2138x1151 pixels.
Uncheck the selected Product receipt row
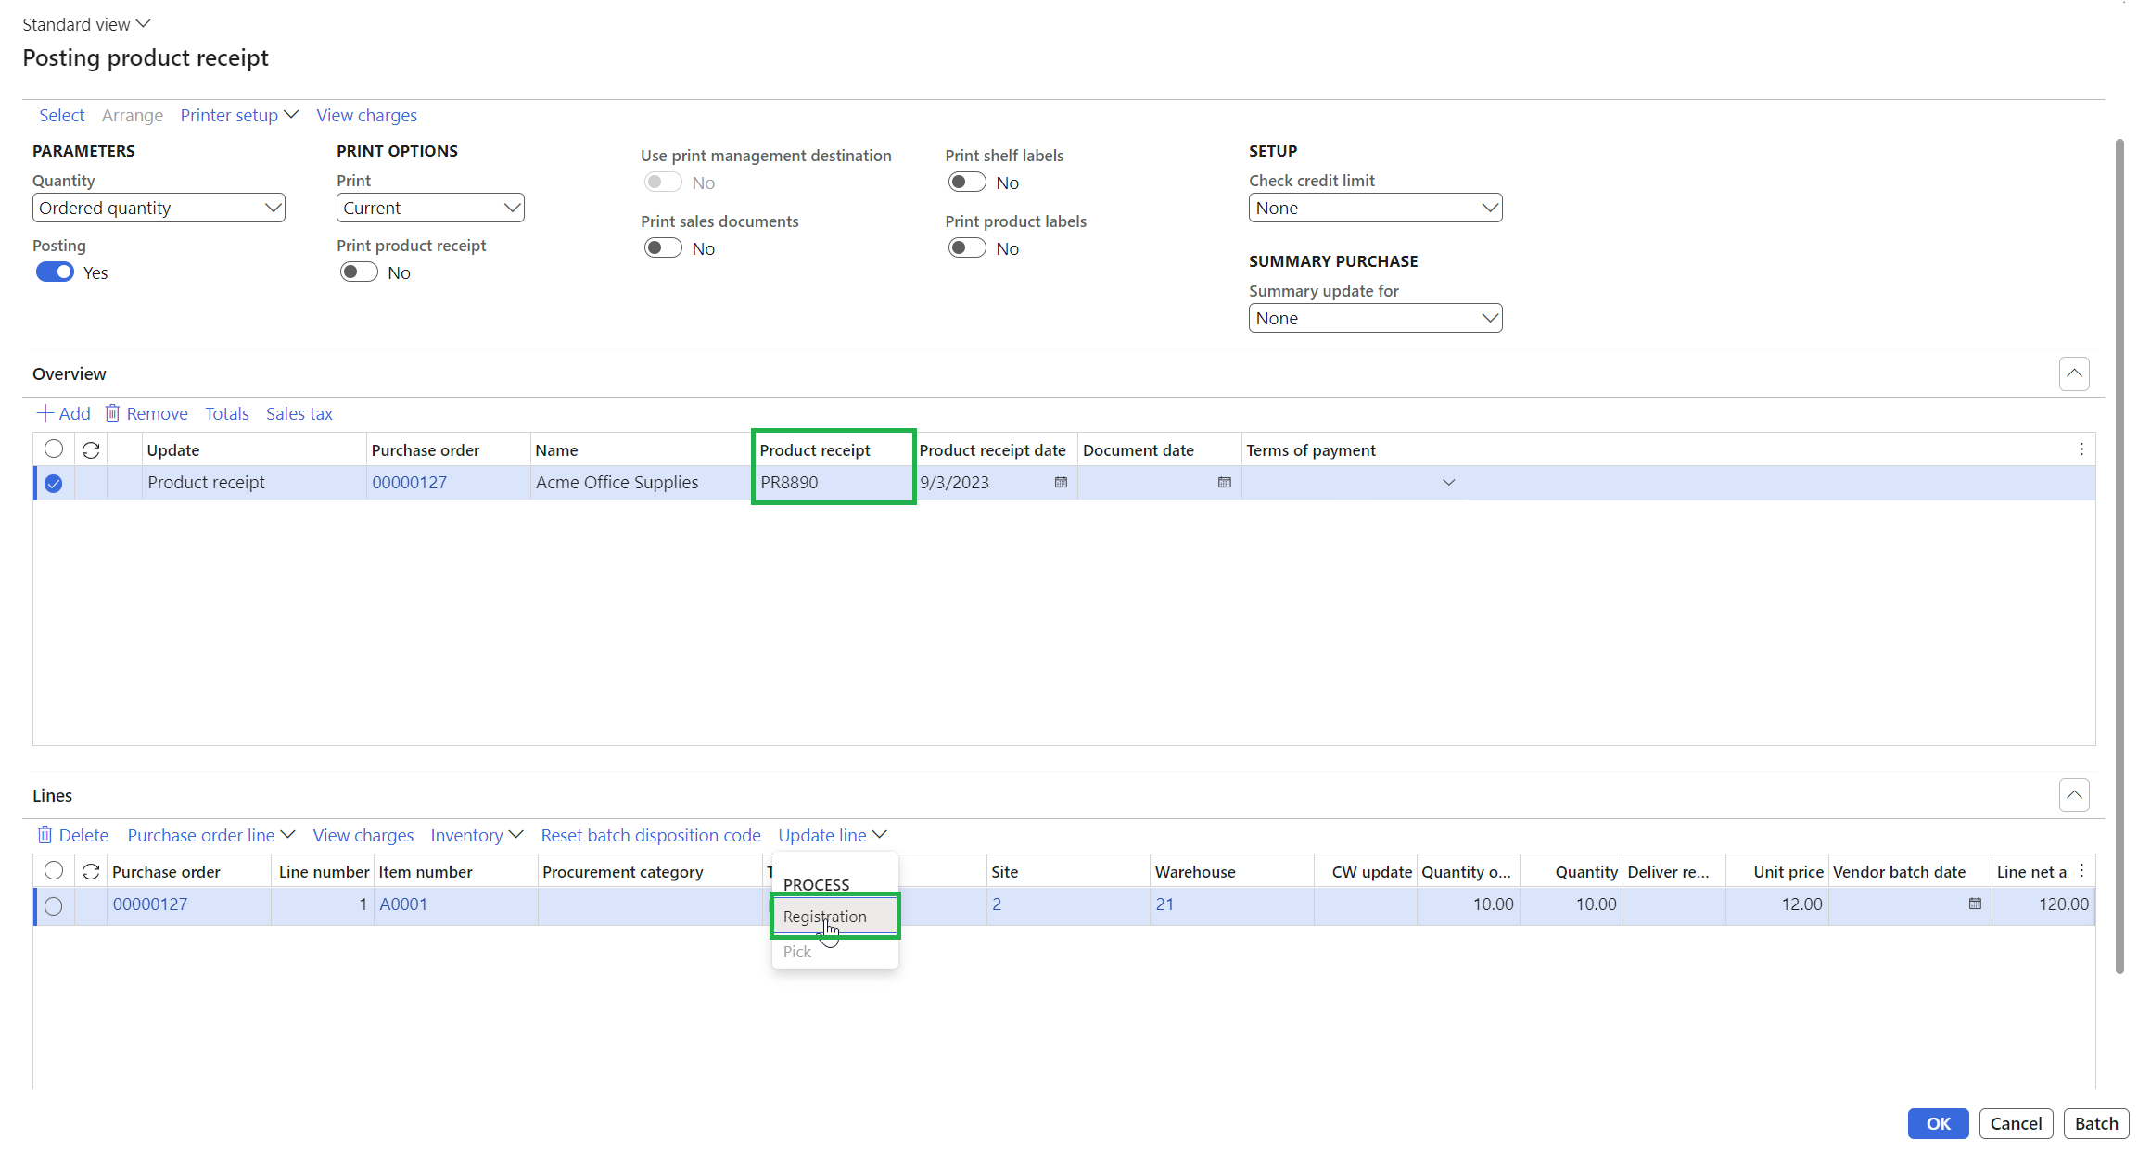tap(54, 483)
